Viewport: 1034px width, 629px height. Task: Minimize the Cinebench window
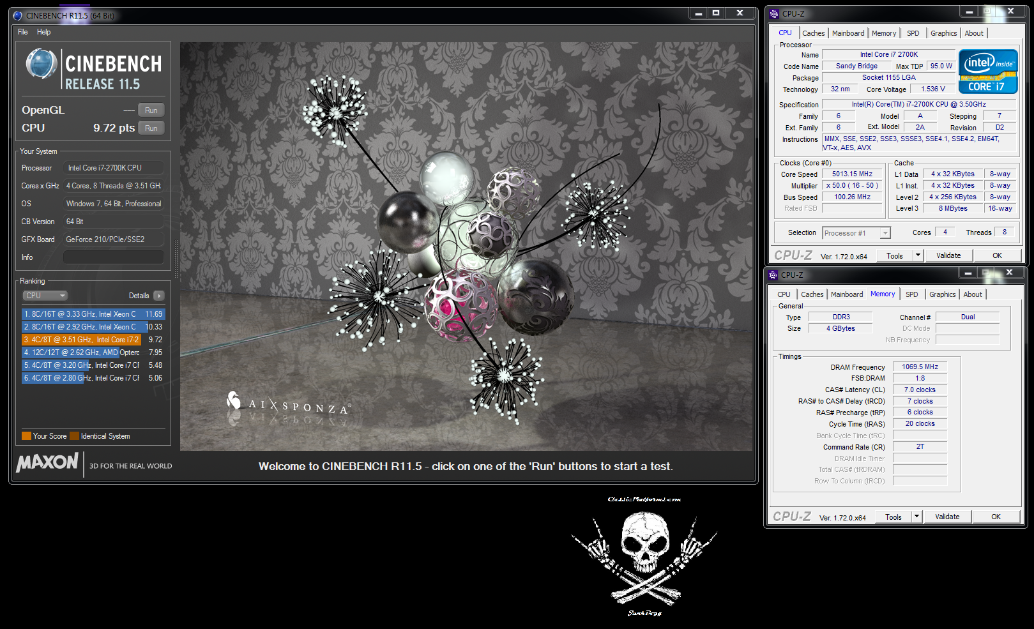[699, 13]
